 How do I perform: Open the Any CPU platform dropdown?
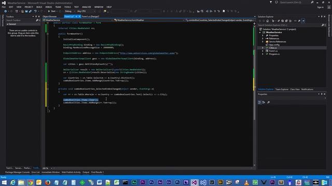[86, 11]
